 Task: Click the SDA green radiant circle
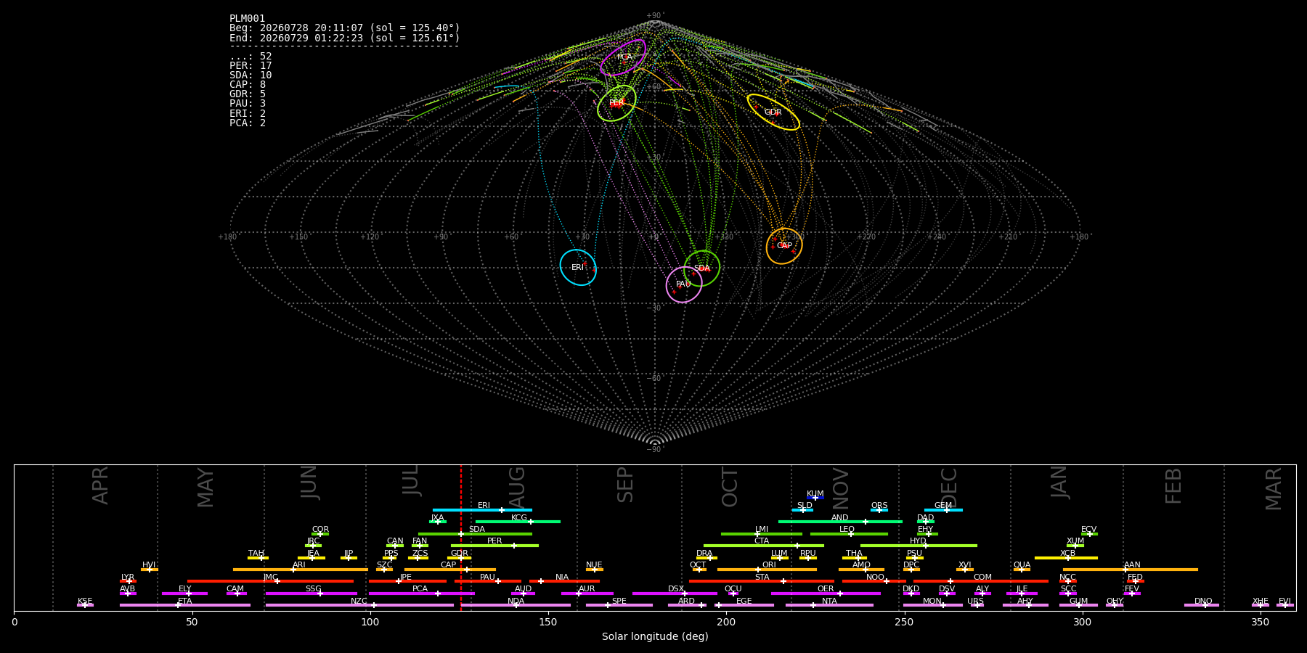point(702,268)
